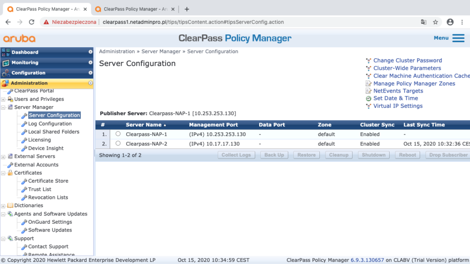This screenshot has height=264, width=470.
Task: Expand the Monitoring section arrow
Action: (90, 62)
